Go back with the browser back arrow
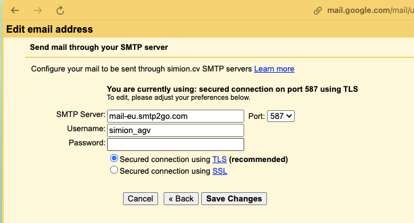The height and width of the screenshot is (223, 414). coord(15,10)
